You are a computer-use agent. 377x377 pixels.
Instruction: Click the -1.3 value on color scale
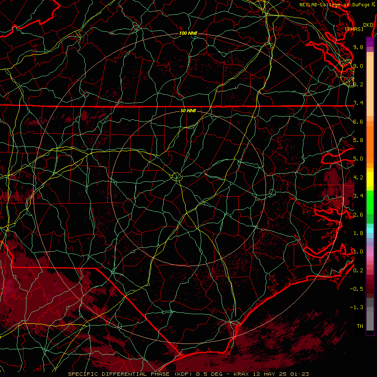[x=356, y=307]
